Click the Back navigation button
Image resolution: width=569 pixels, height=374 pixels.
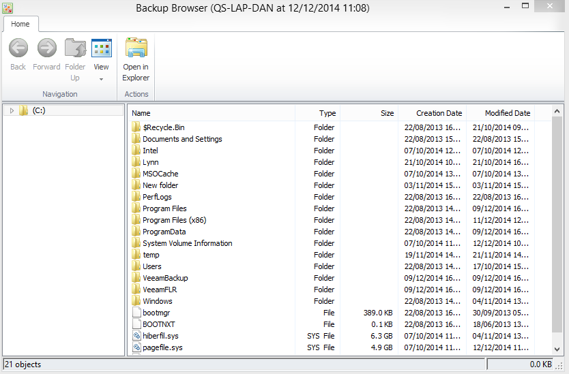[x=18, y=54]
